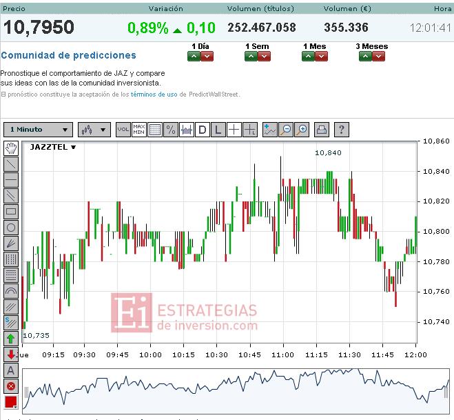This screenshot has width=454, height=420.
Task: Open the red drawing color swatch
Action: [x=11, y=402]
